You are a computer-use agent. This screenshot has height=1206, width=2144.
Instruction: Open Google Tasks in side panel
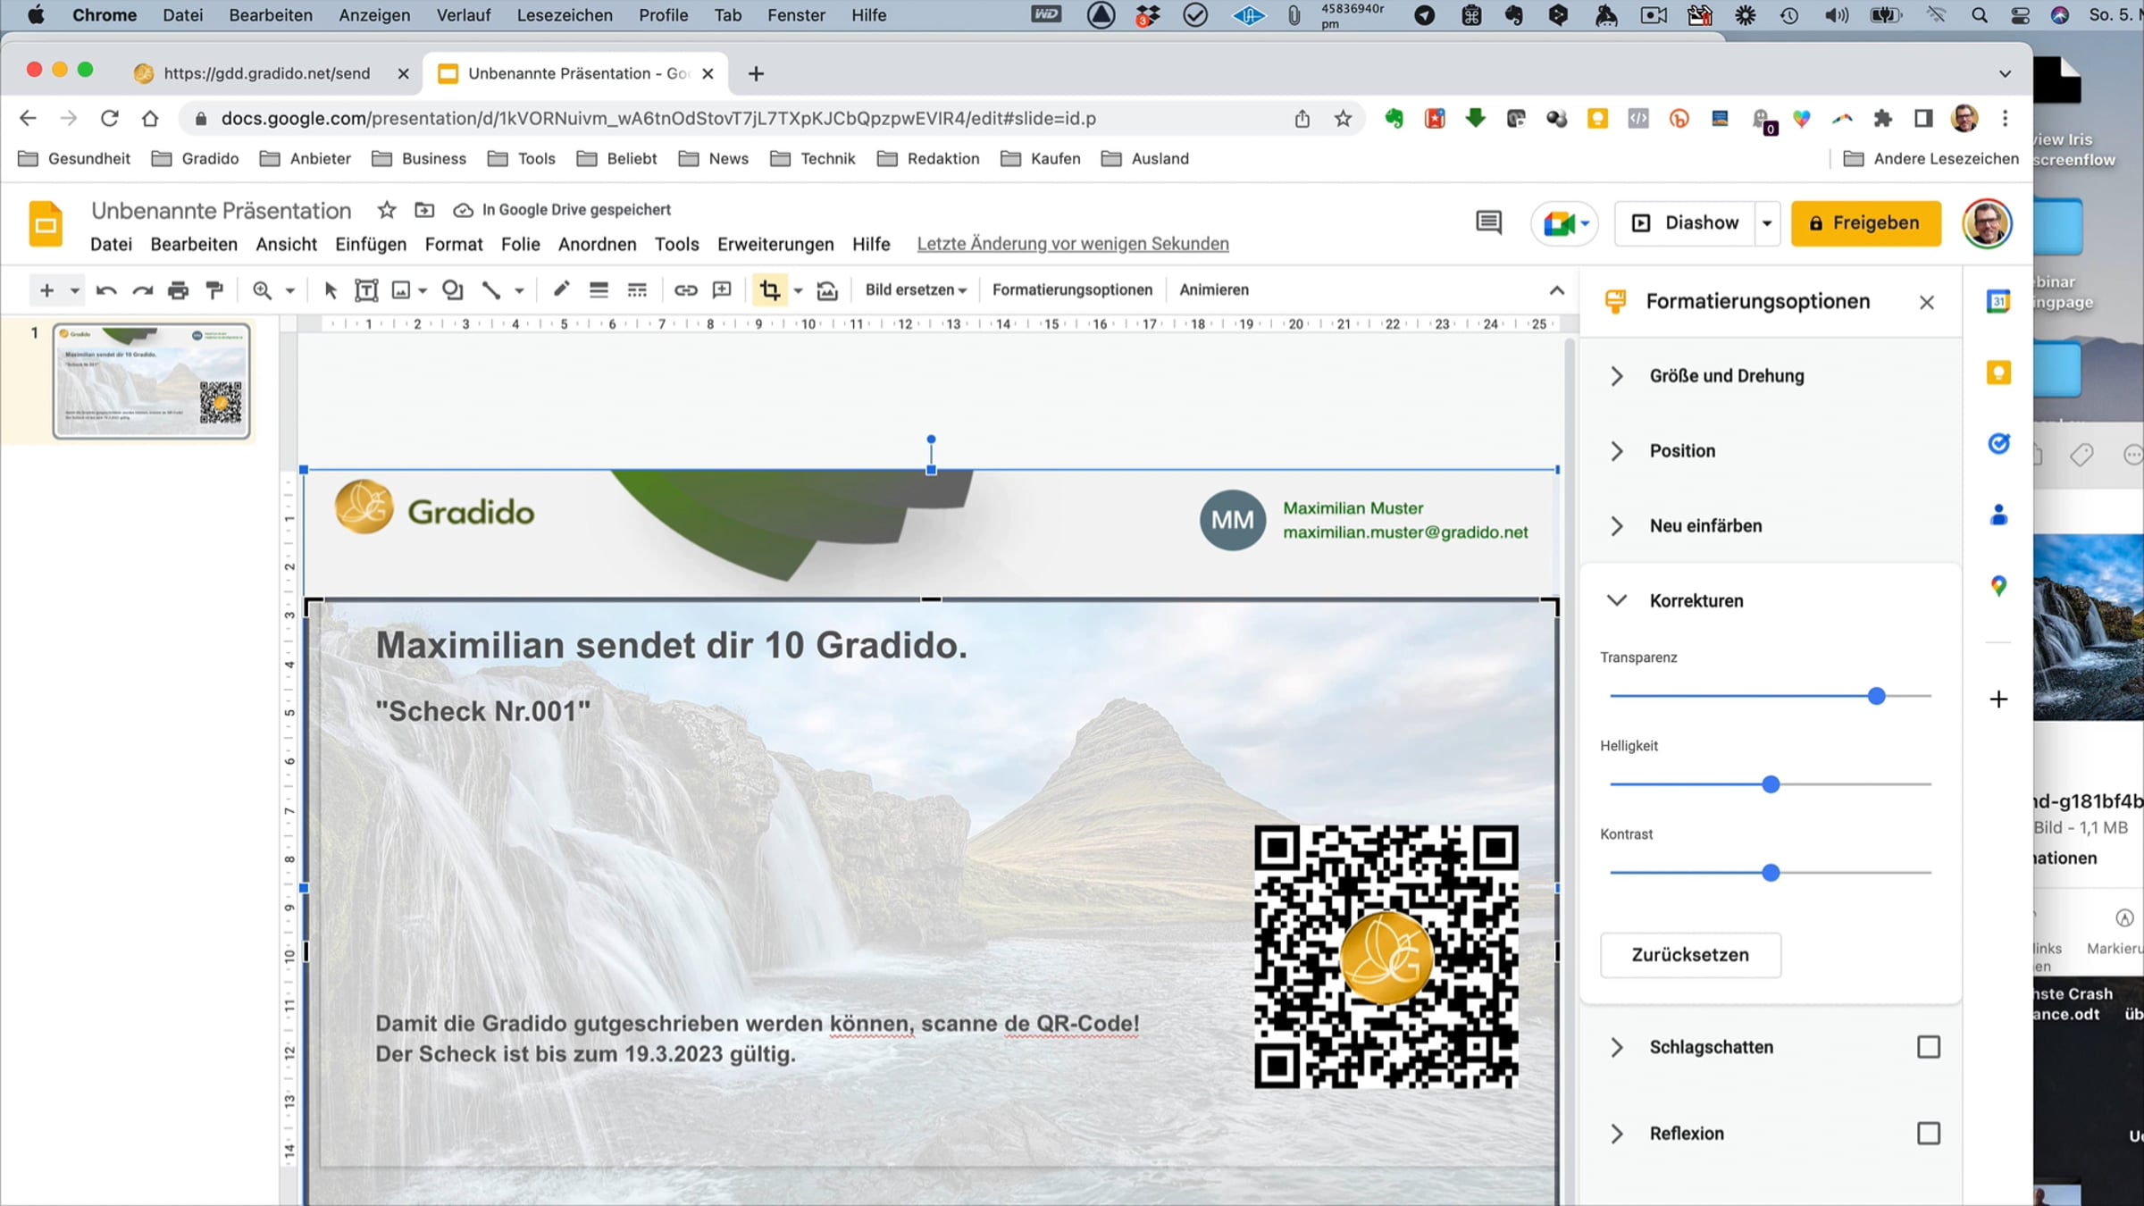(x=1998, y=444)
